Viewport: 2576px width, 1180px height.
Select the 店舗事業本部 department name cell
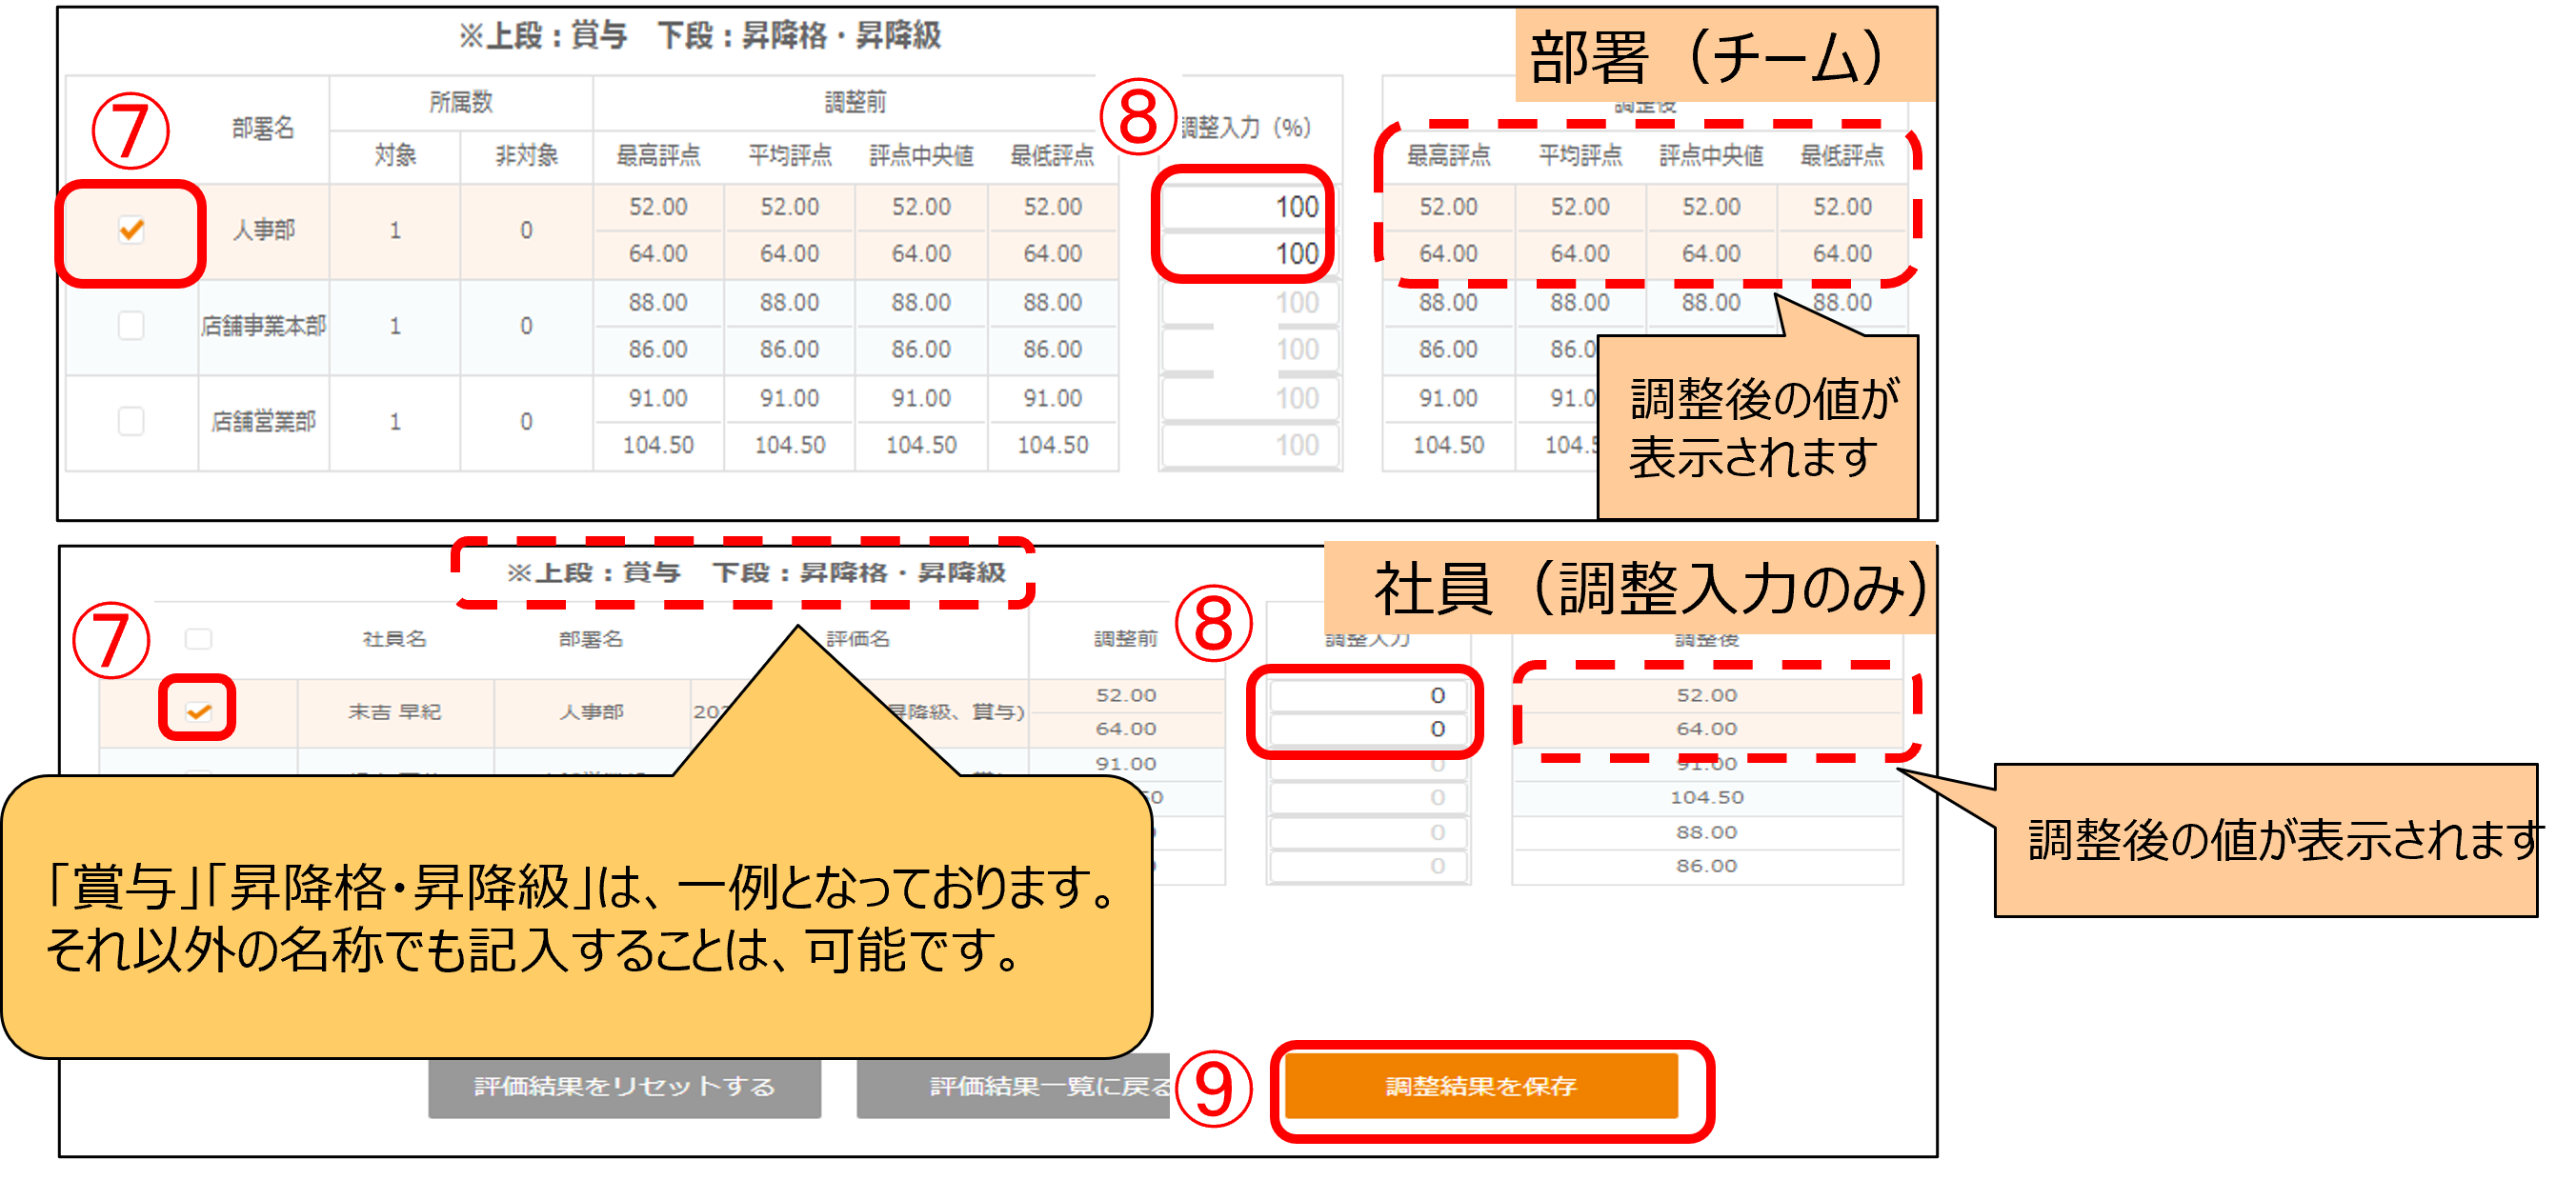click(264, 326)
